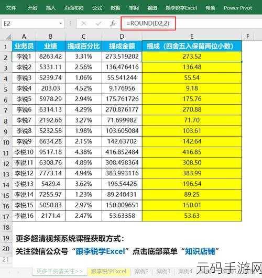262x278 pixels.
Task: Select cell containing 李锐1
Action: (24, 57)
